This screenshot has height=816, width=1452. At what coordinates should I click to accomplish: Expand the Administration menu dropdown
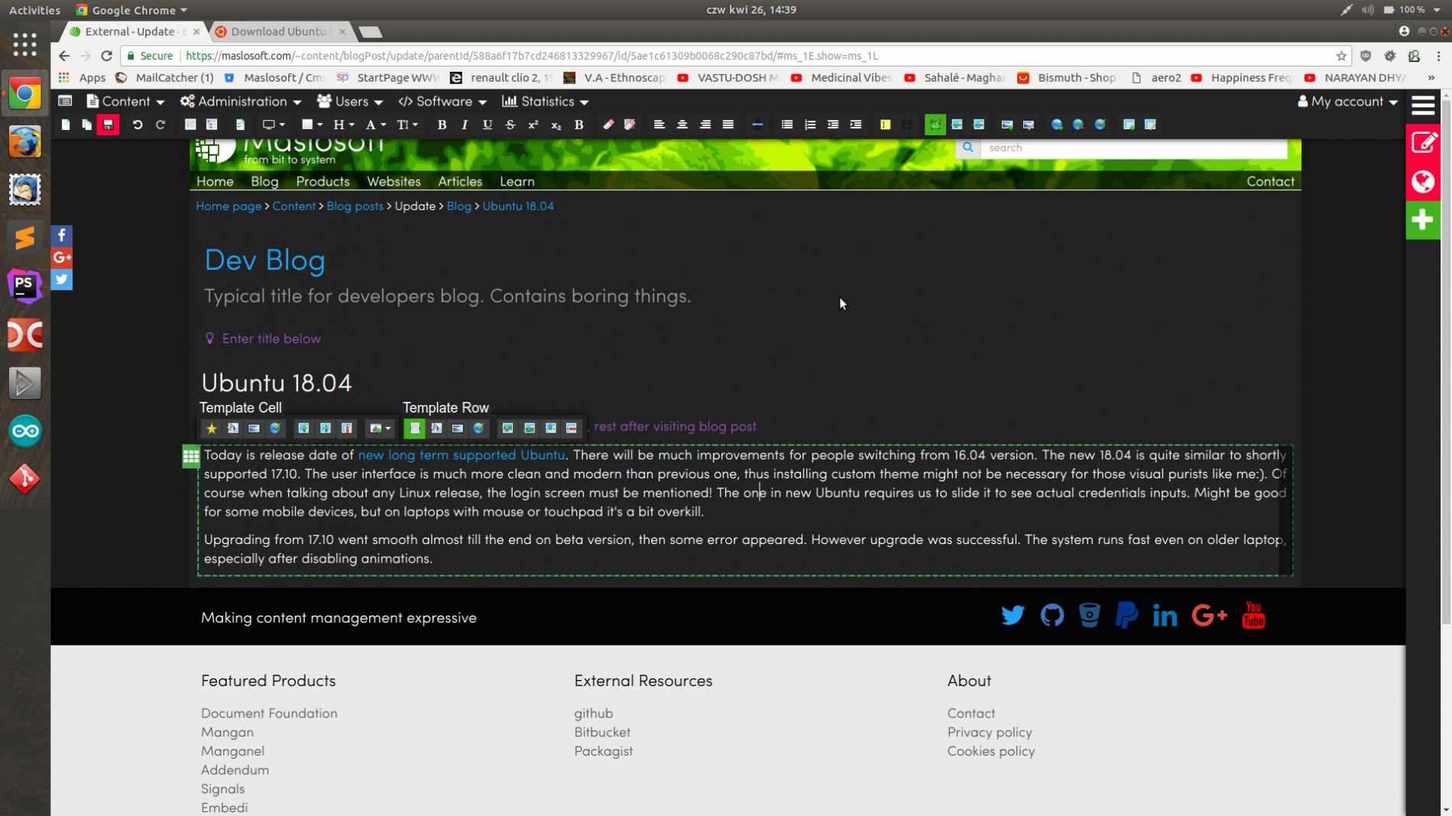click(x=241, y=102)
